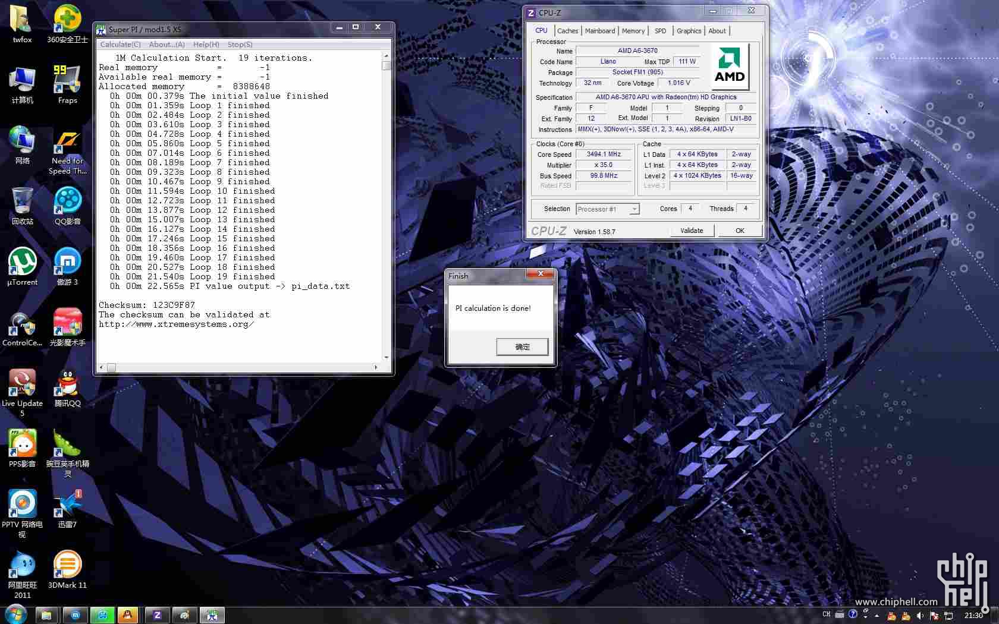Click the Windows Start orb
Viewport: 999px width, 624px height.
(16, 614)
